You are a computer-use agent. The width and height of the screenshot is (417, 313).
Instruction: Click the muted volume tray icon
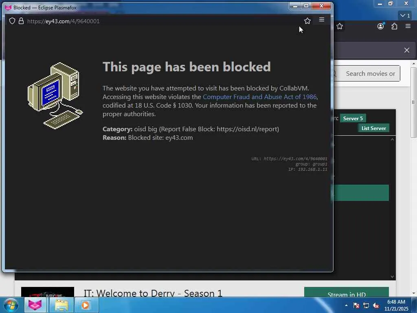coord(376,306)
